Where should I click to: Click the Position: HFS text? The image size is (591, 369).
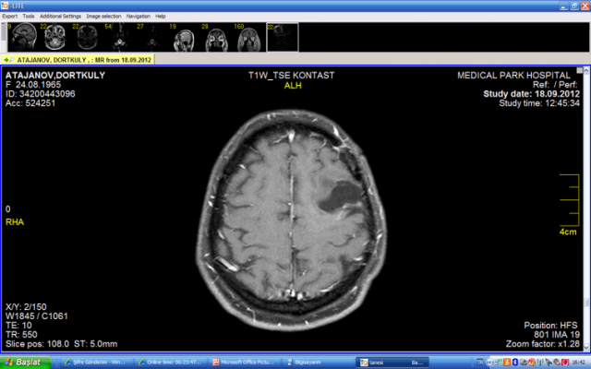click(550, 326)
